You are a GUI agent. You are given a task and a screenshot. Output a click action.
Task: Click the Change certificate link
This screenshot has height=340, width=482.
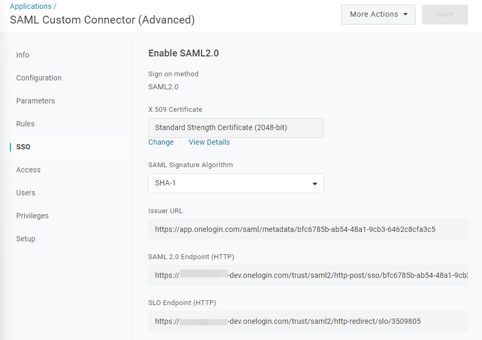point(161,142)
